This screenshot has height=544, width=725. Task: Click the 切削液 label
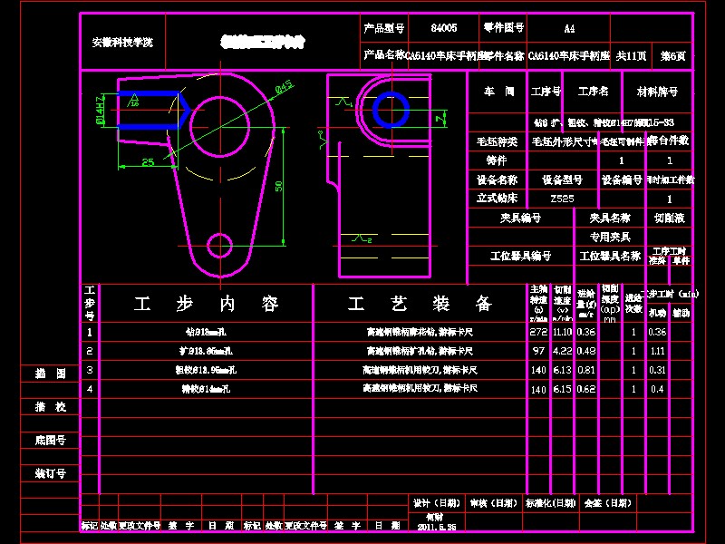[x=670, y=218]
